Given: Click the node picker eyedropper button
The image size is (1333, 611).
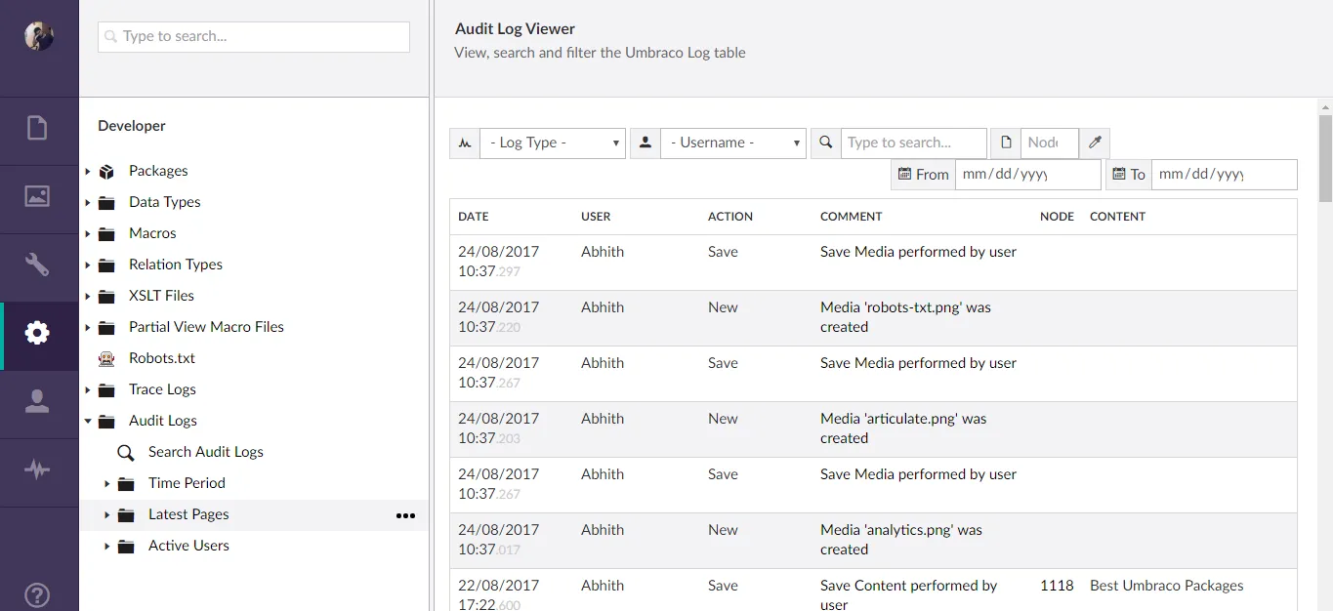Looking at the screenshot, I should click(1095, 143).
